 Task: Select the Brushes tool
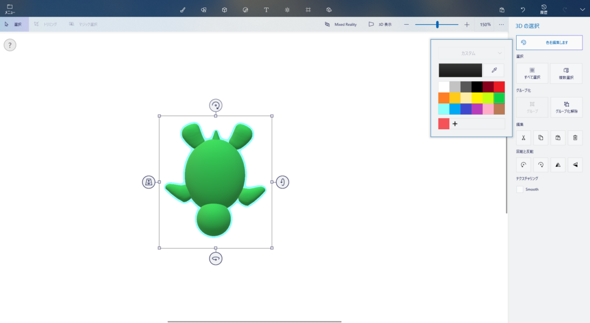pos(182,10)
